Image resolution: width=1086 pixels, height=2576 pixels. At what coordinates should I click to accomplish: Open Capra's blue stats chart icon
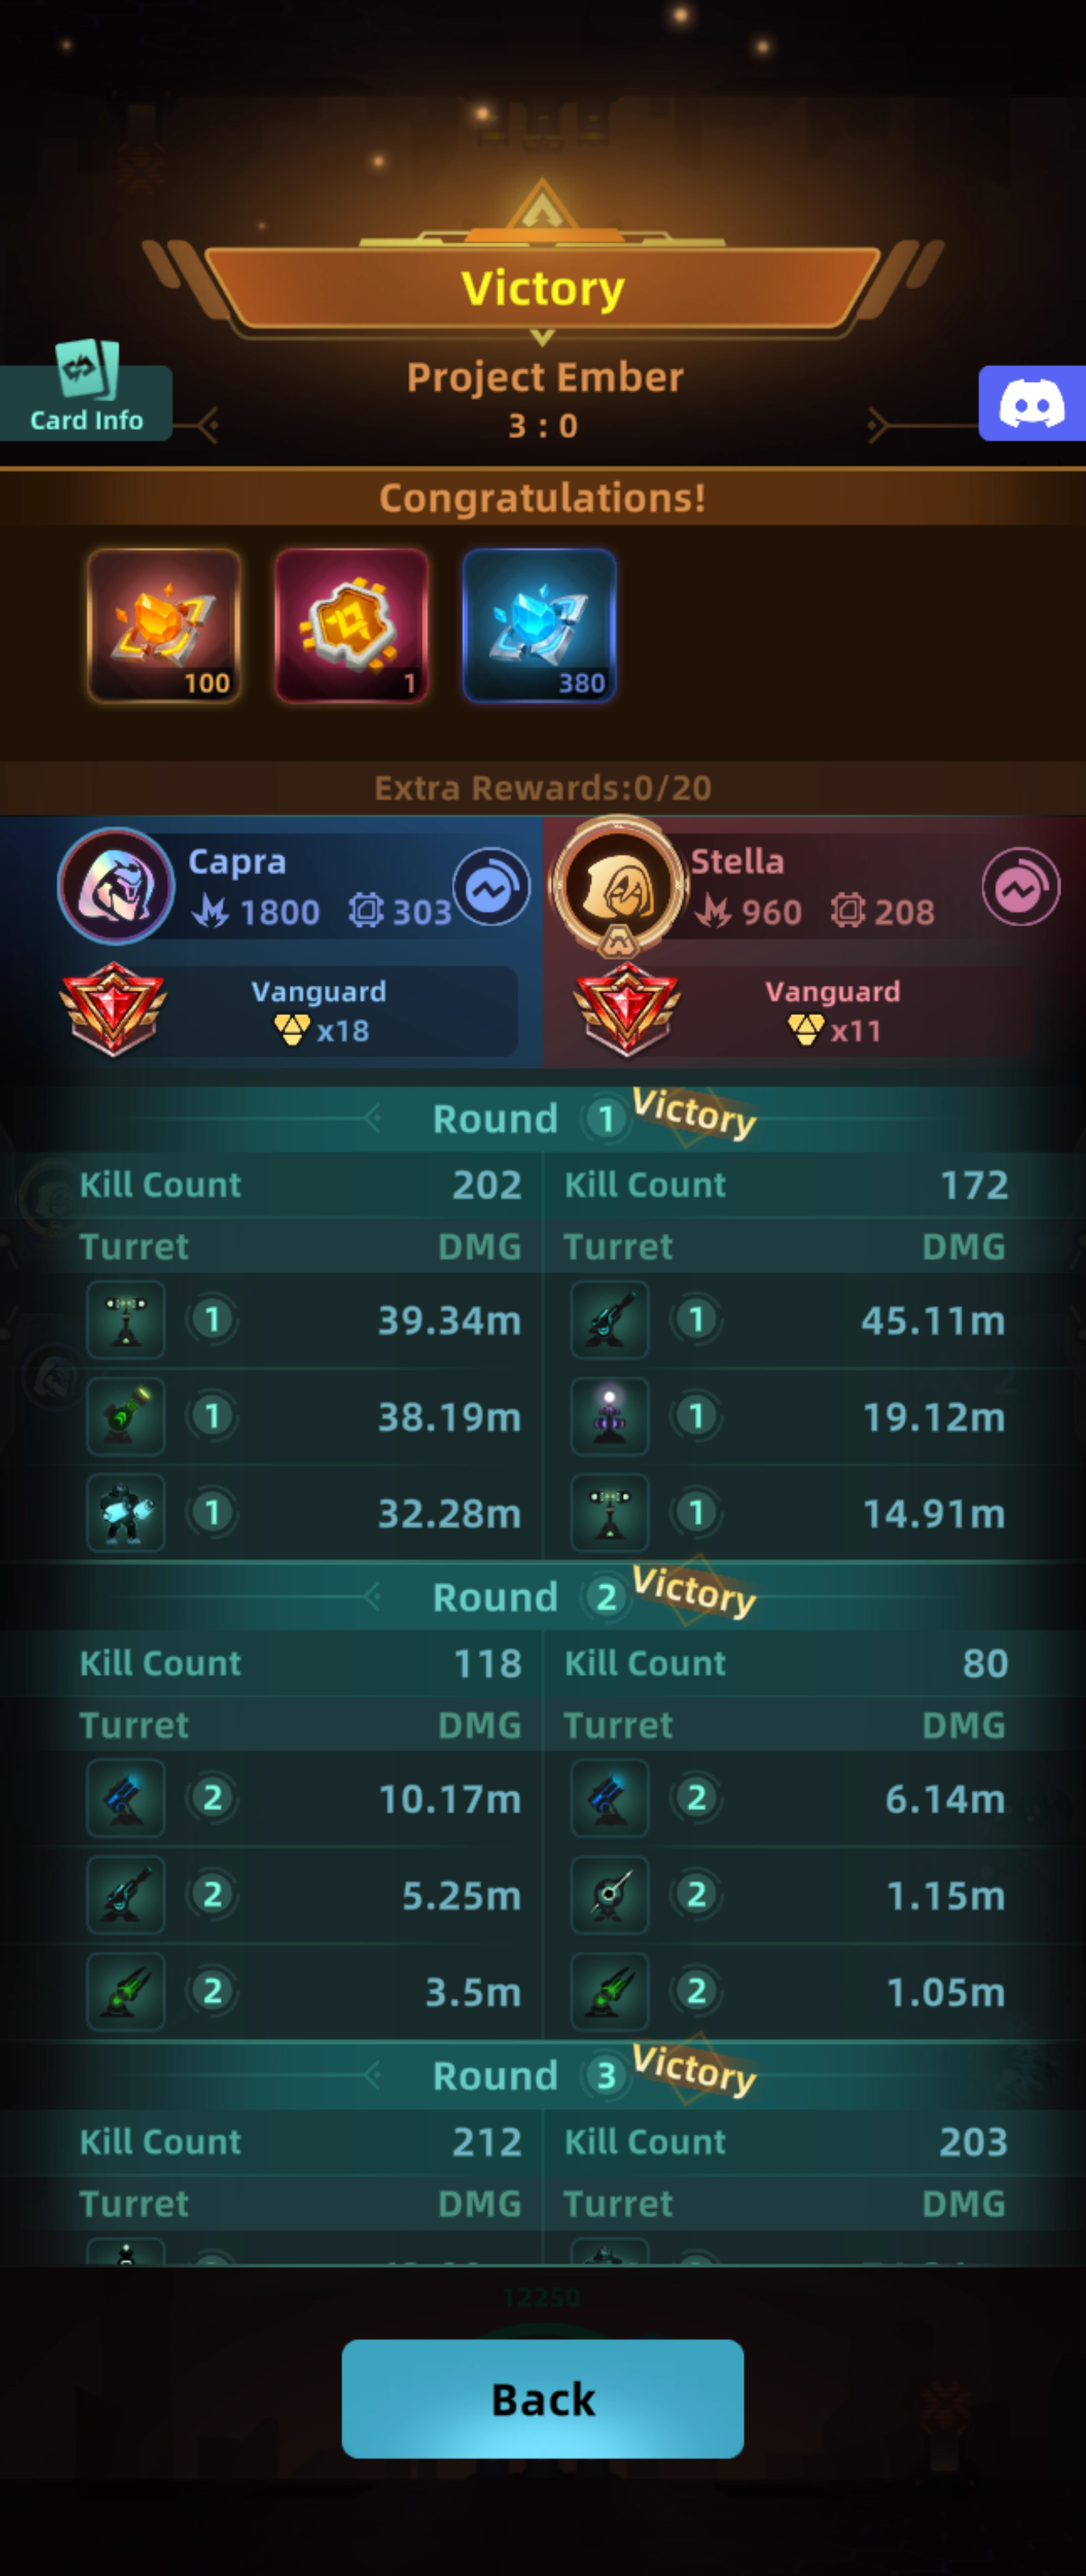pyautogui.click(x=492, y=886)
